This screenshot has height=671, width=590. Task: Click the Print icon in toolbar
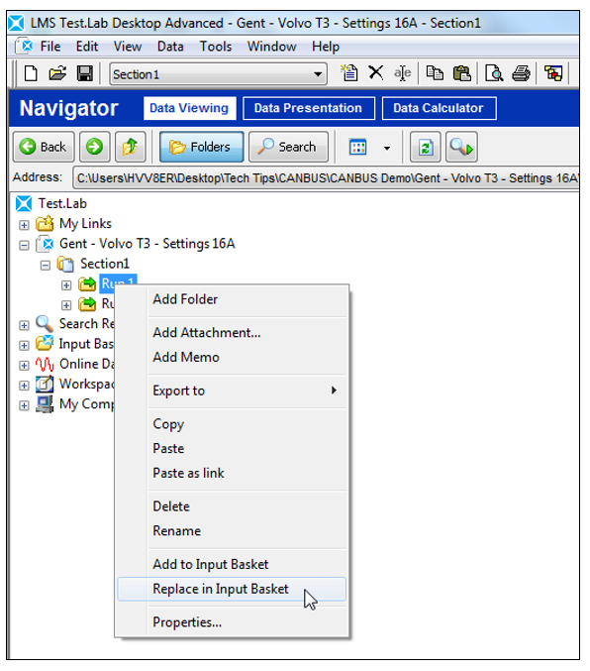tap(521, 73)
